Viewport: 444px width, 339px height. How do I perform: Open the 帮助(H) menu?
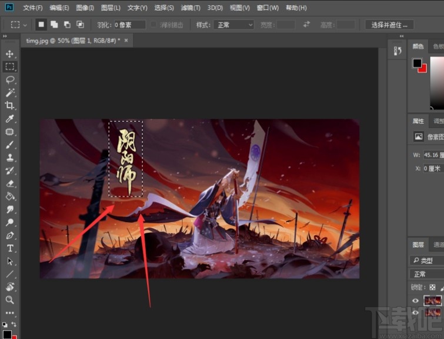296,8
